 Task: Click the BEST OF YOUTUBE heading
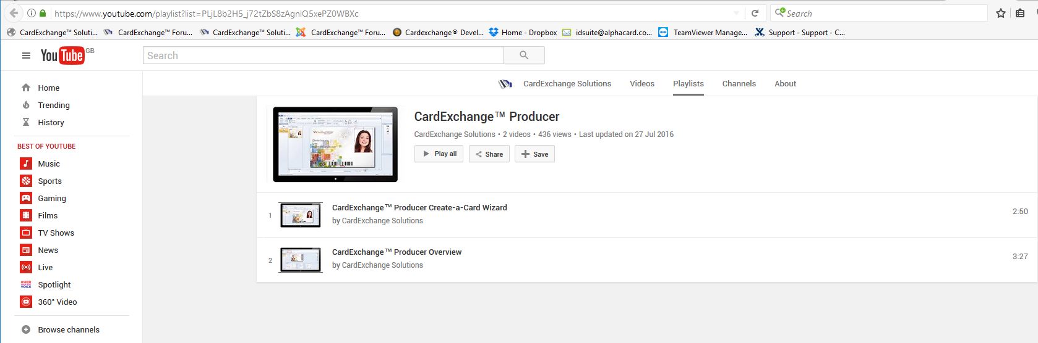[x=46, y=146]
